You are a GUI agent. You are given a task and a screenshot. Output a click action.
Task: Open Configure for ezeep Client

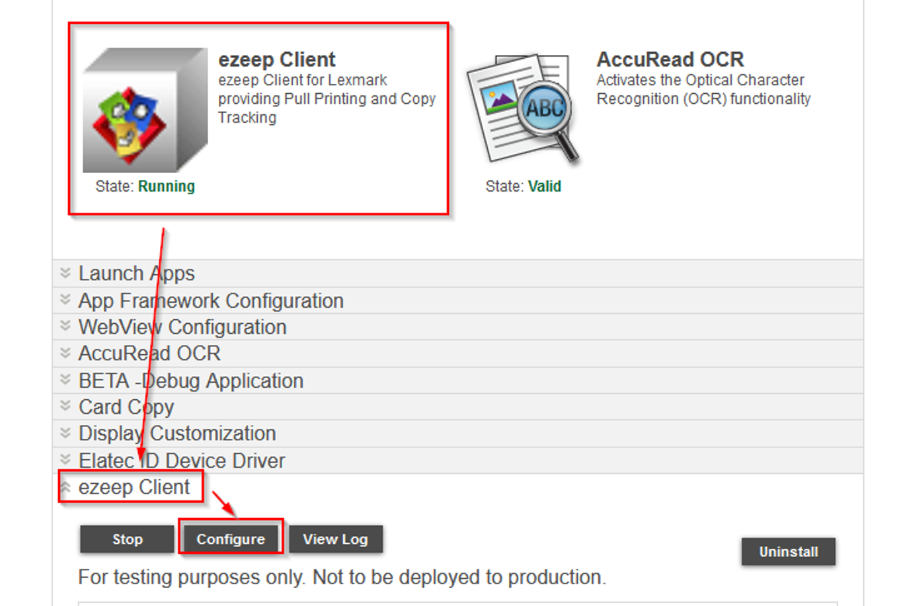coord(231,539)
